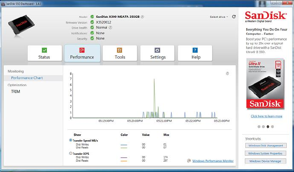Open the Windows Performance Monitor link
The image size is (294, 172).
click(x=213, y=161)
